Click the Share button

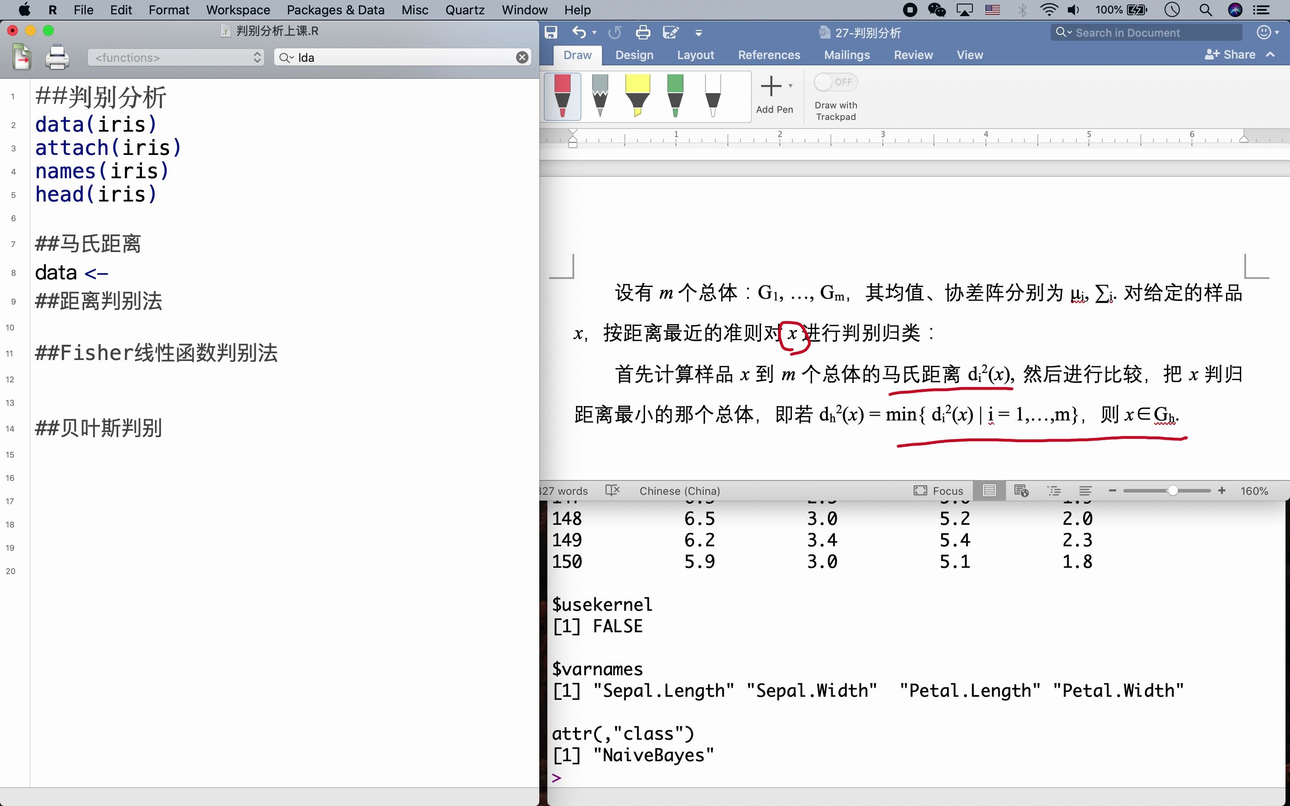click(1231, 54)
